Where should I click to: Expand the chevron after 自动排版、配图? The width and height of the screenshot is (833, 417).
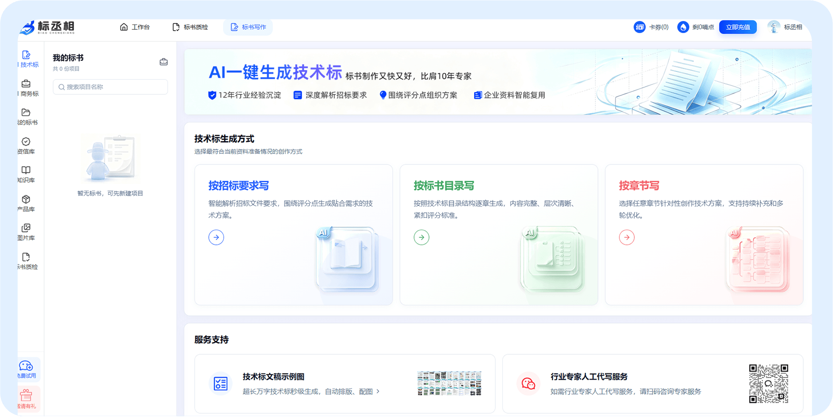point(378,392)
